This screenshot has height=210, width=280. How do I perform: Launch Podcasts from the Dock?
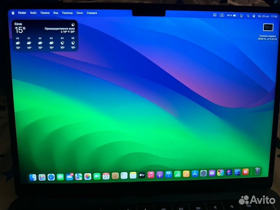click(x=160, y=175)
